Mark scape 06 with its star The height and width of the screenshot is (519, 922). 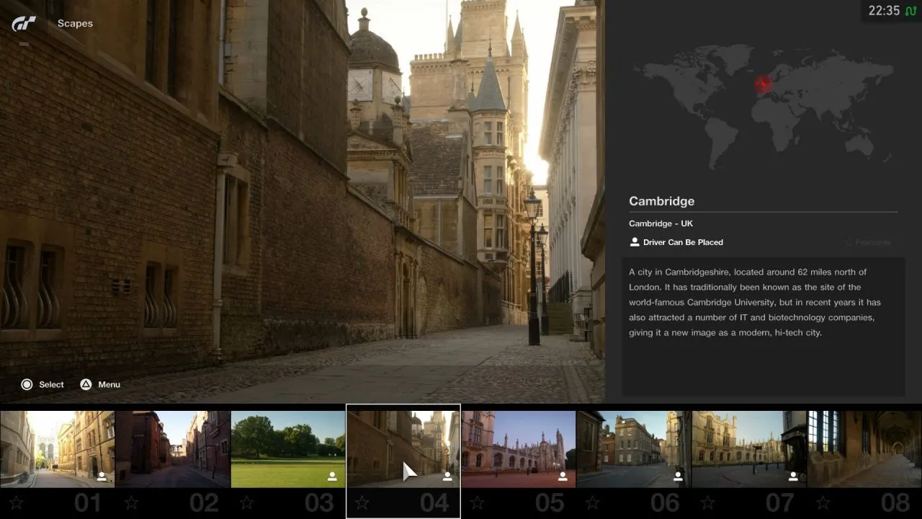point(592,502)
